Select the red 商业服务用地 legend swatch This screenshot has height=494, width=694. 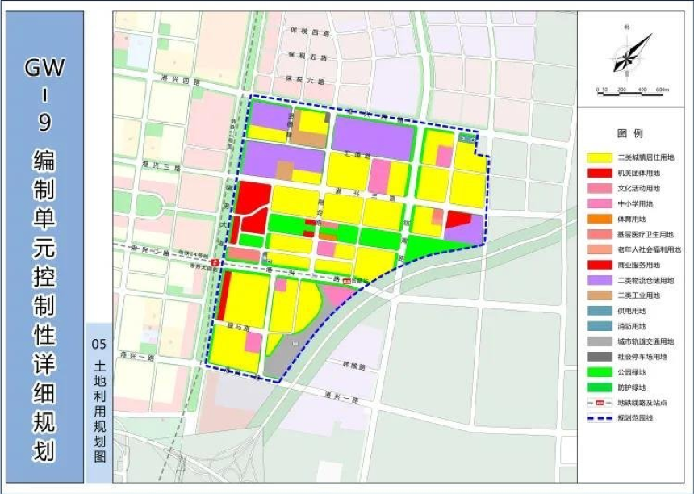pos(600,265)
